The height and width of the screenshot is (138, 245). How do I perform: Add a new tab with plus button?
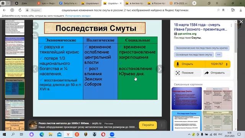(x=194, y=3)
